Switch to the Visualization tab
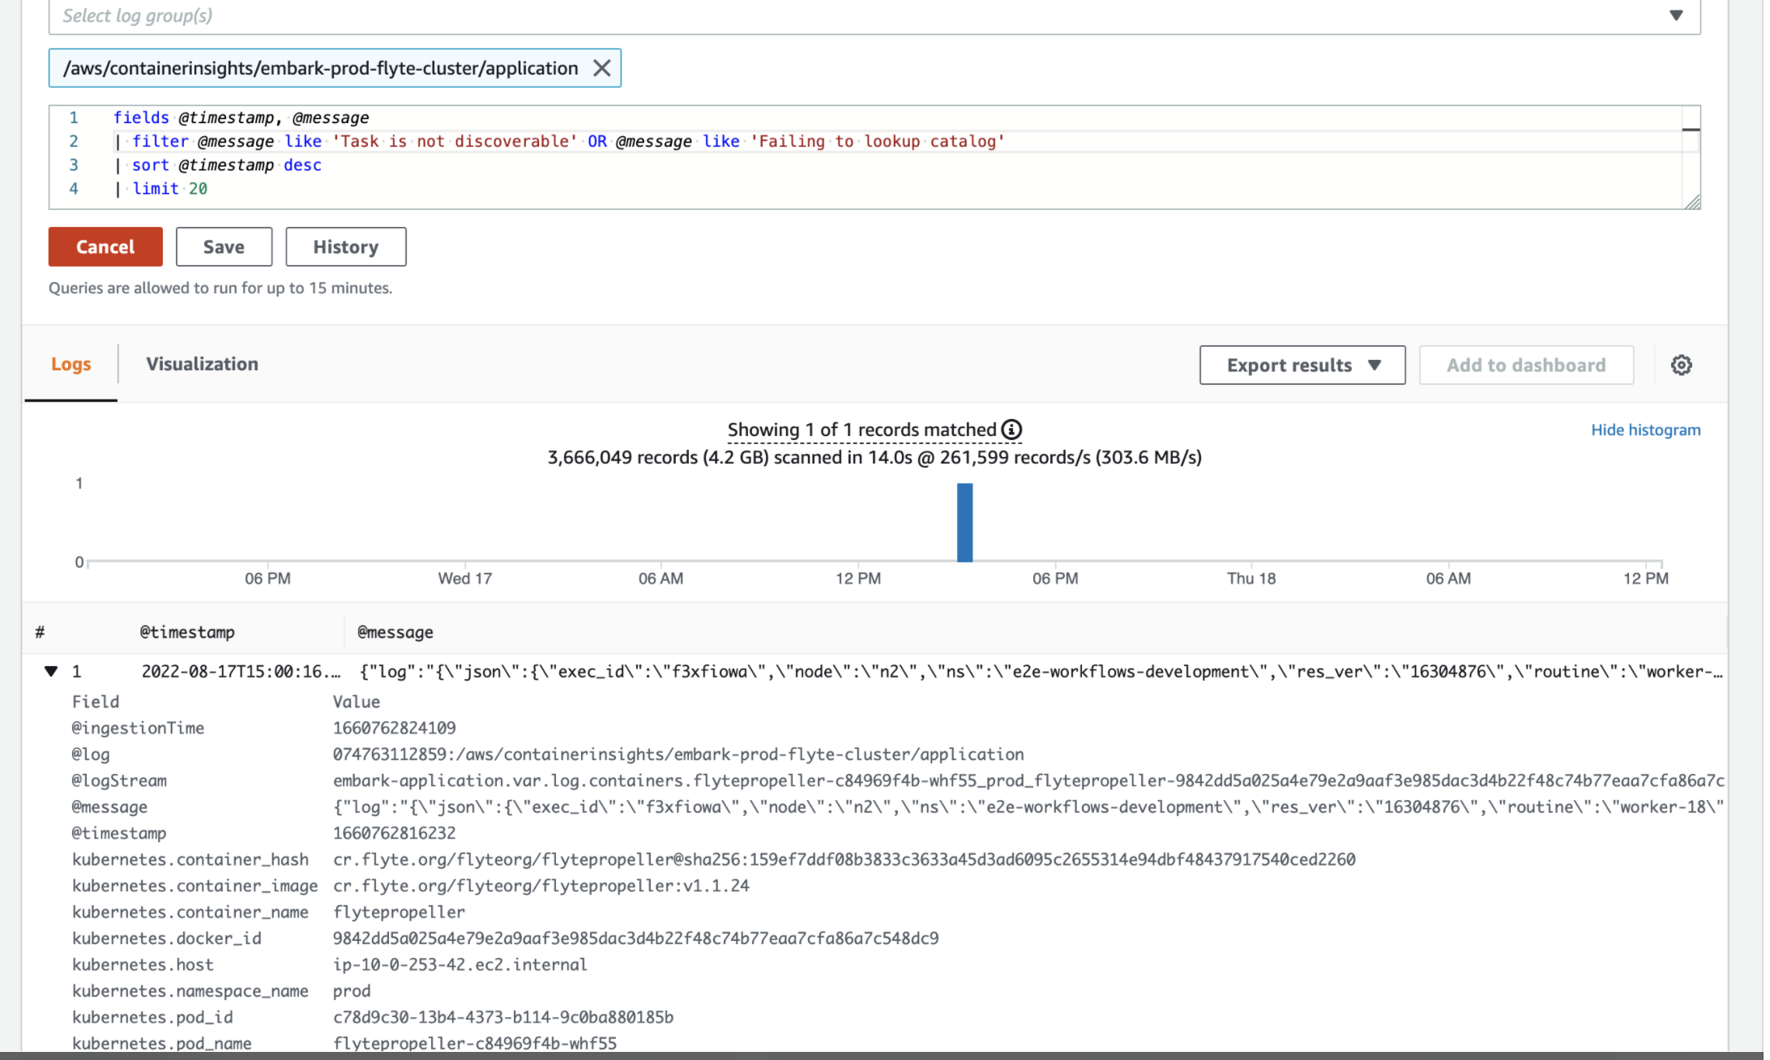Screen dimensions: 1770x1060 click(202, 364)
